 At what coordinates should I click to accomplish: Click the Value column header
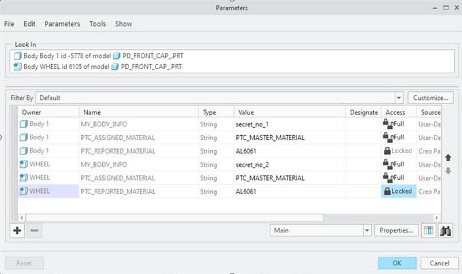click(x=290, y=112)
